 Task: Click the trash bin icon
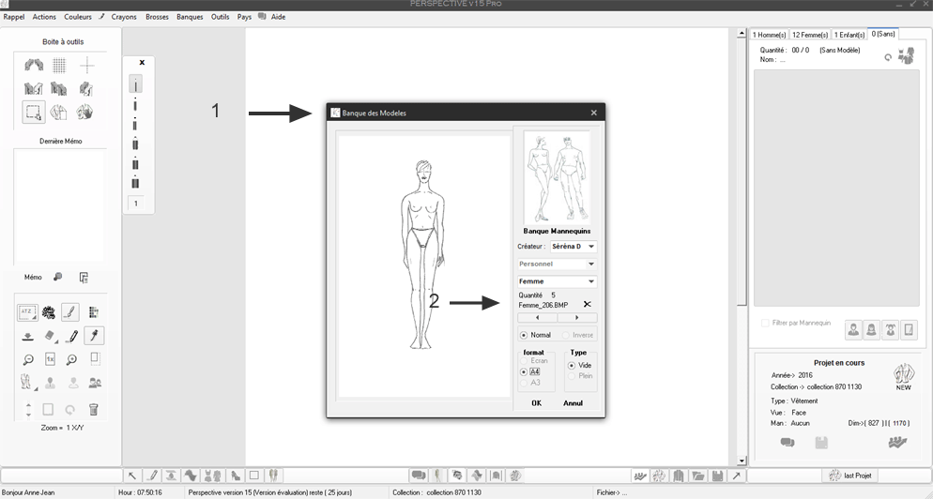tap(94, 409)
